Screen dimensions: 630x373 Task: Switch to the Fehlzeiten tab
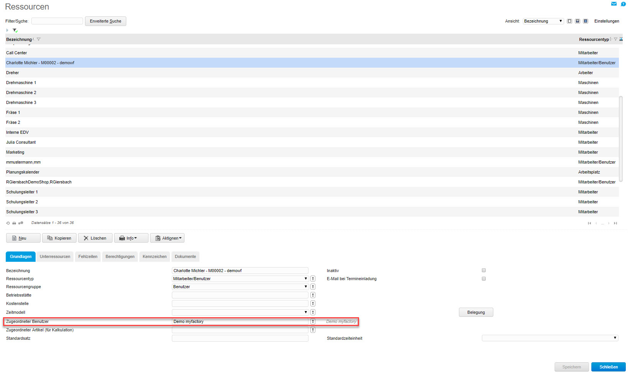[x=88, y=256]
